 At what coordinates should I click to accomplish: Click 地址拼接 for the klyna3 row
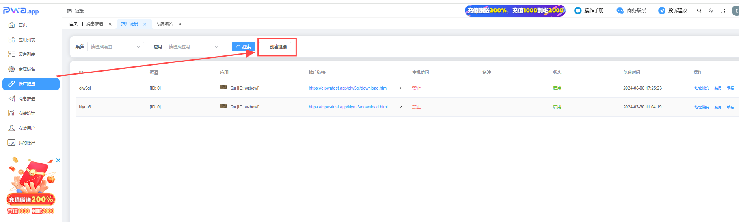[x=702, y=107]
